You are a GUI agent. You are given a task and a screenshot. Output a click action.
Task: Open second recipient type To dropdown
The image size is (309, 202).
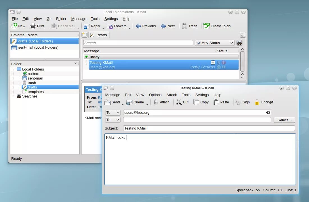pos(113,120)
